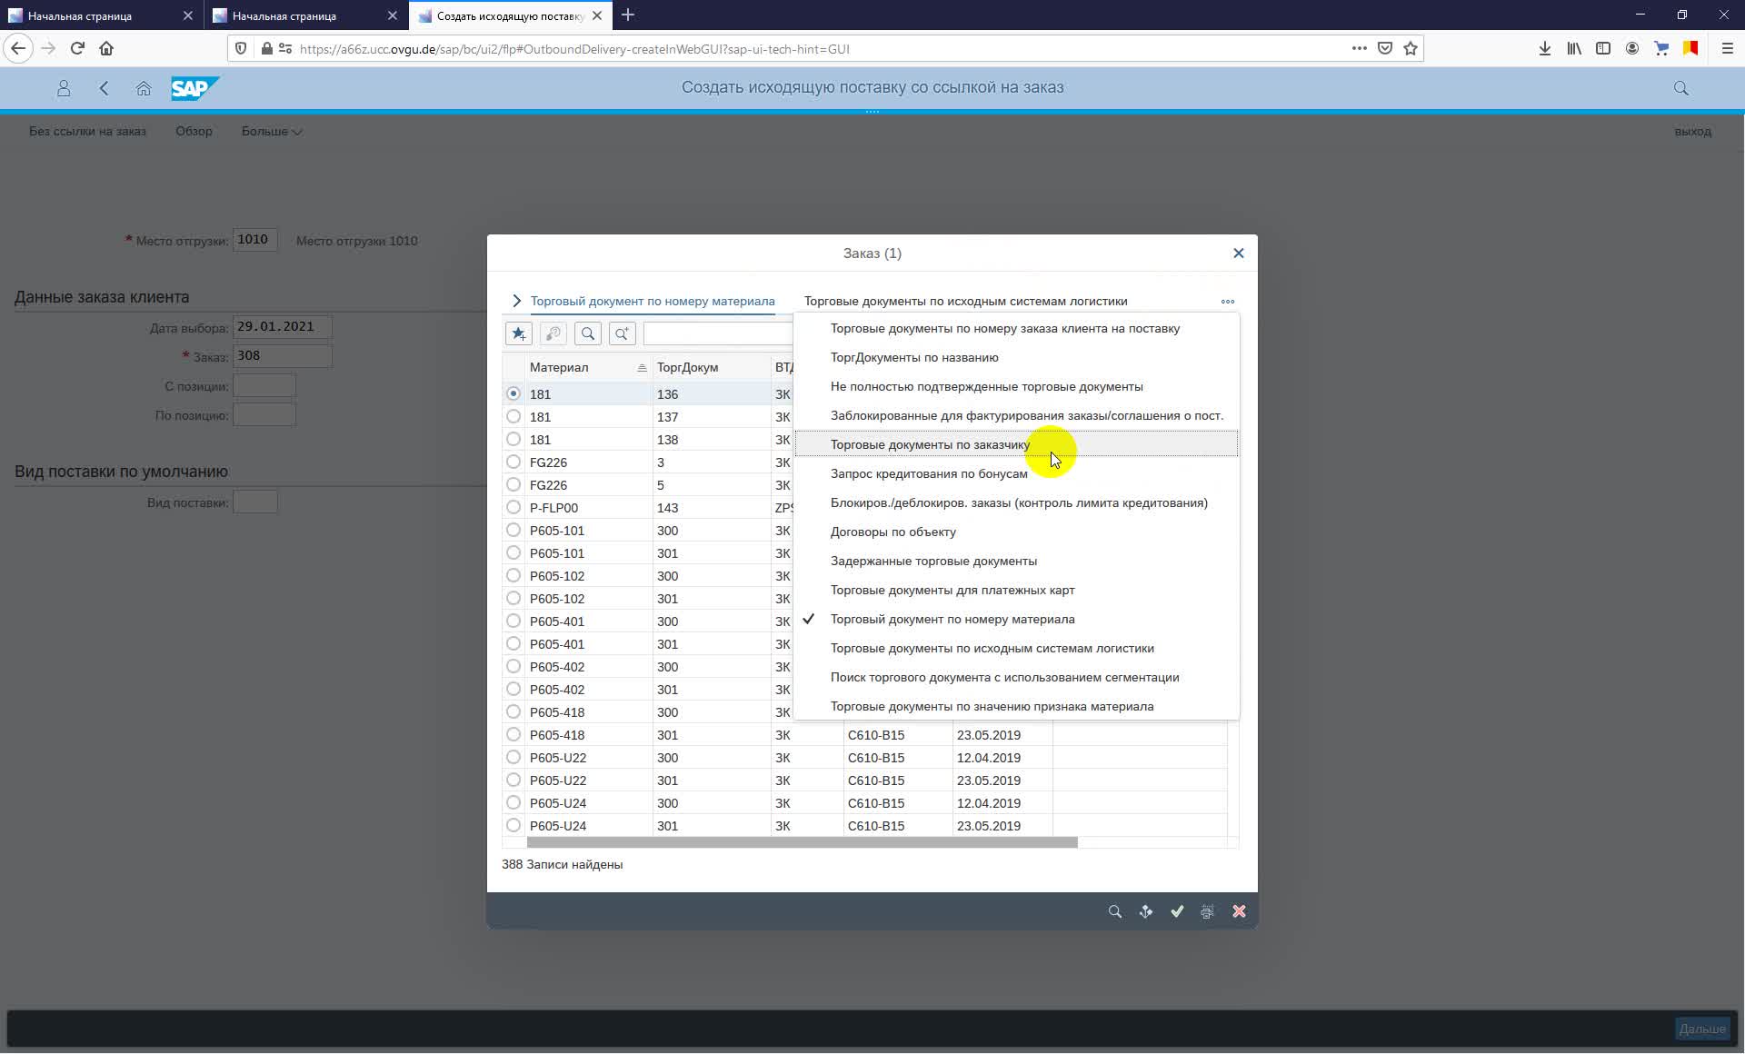Click Без ссылки на заказ button
The height and width of the screenshot is (1054, 1745).
pyautogui.click(x=87, y=132)
